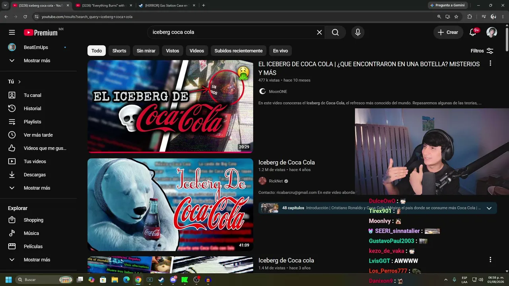Open the Windows taskbar Buscar box
509x286 pixels.
(x=45, y=280)
